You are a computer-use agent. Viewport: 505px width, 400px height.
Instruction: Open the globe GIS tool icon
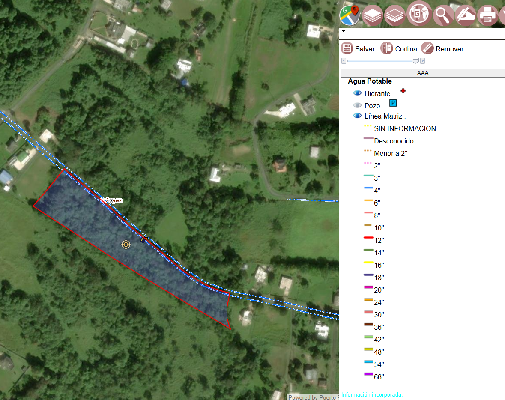[418, 14]
